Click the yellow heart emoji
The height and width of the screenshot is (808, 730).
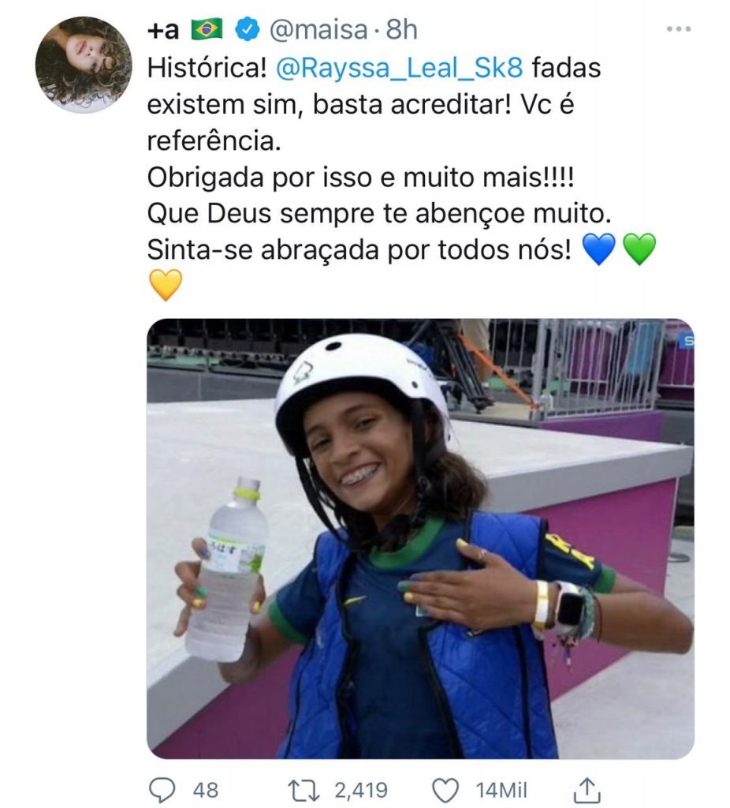(166, 285)
